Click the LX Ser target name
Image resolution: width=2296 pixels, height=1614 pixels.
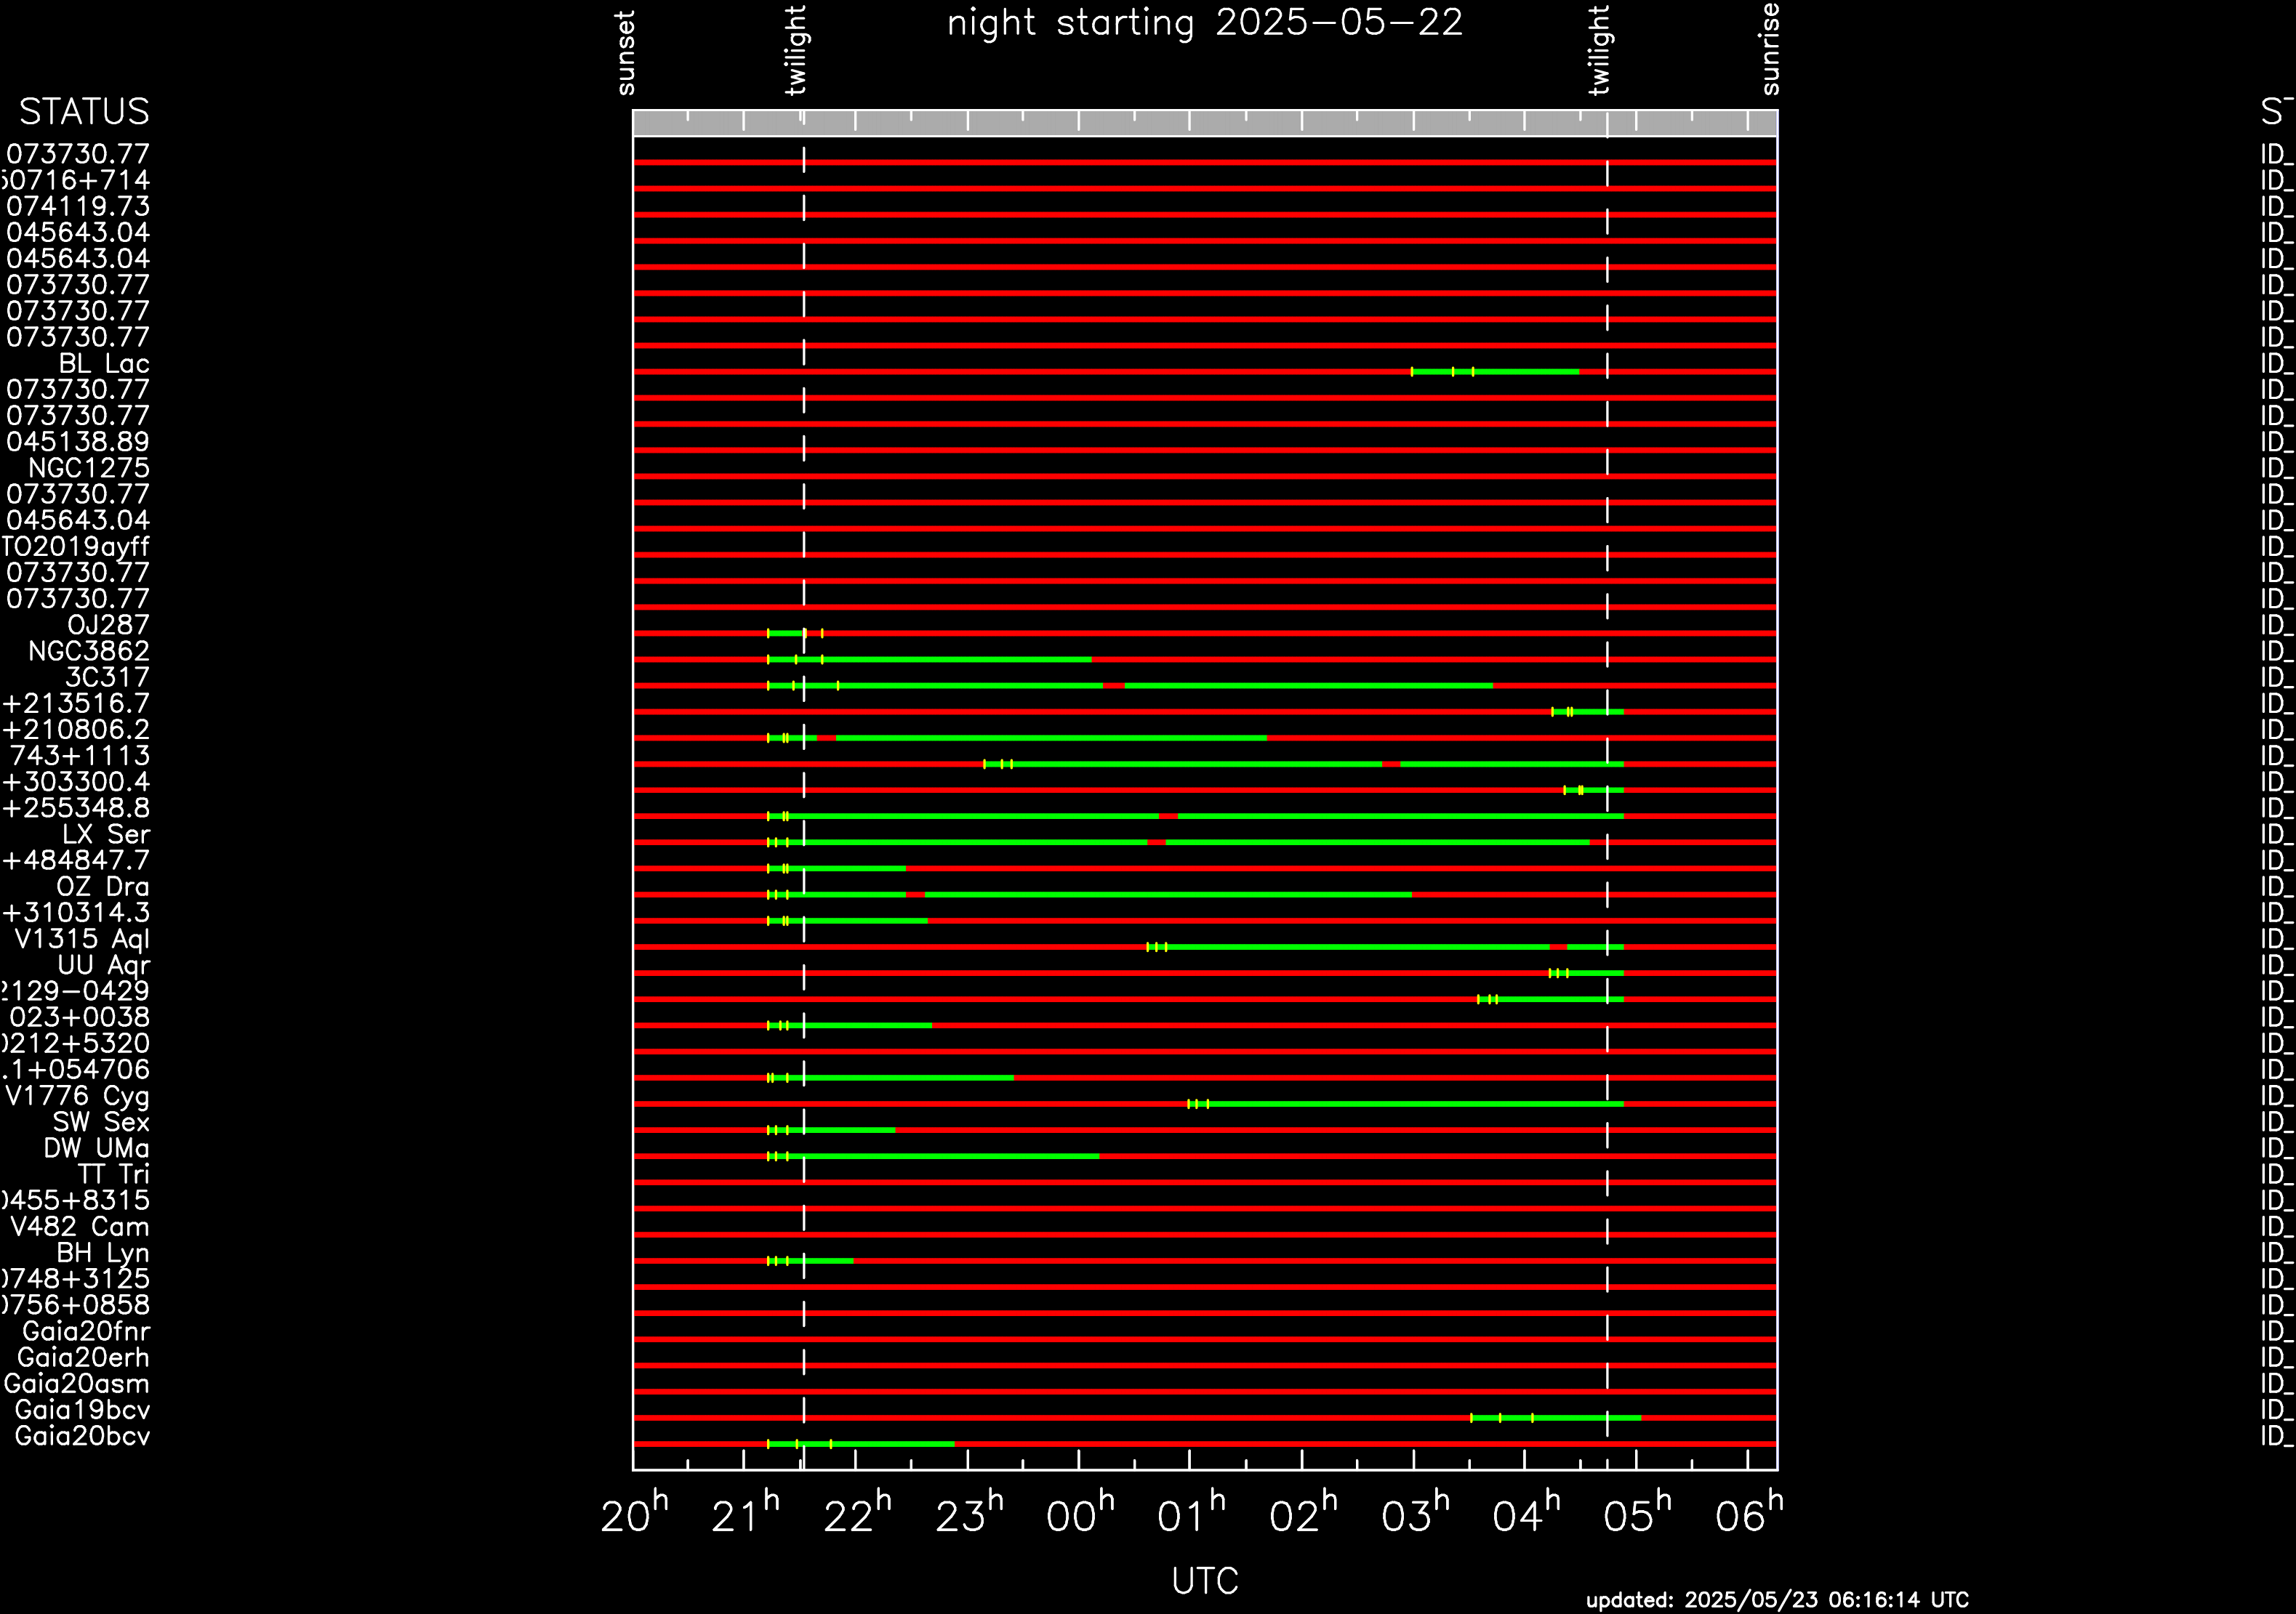pos(106,834)
